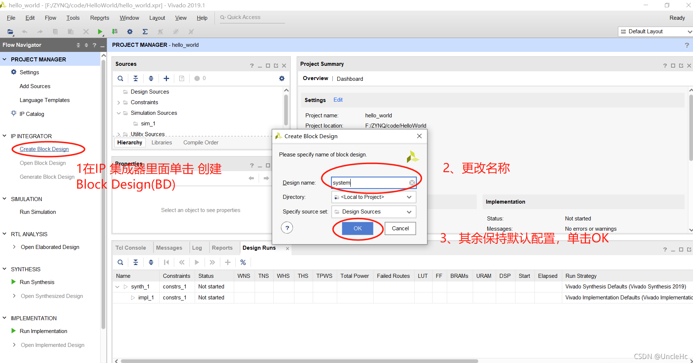Search in the Design Runs panel

(120, 262)
